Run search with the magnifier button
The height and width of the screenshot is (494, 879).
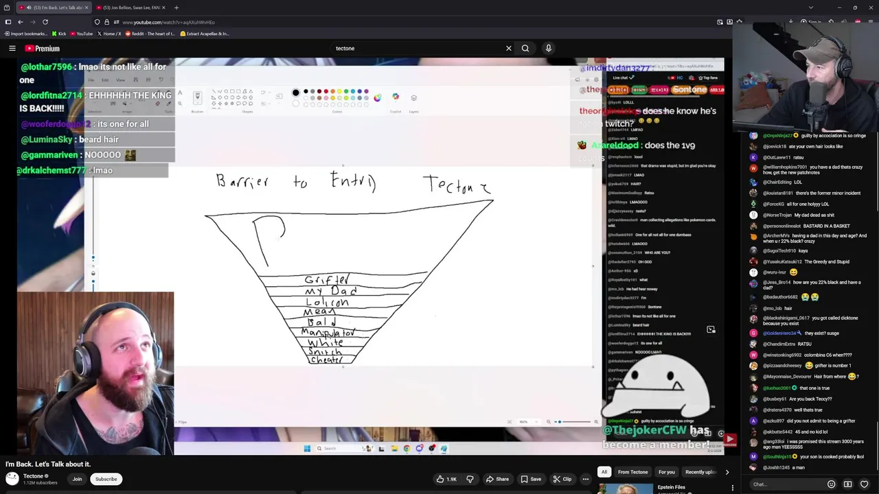pyautogui.click(x=525, y=48)
